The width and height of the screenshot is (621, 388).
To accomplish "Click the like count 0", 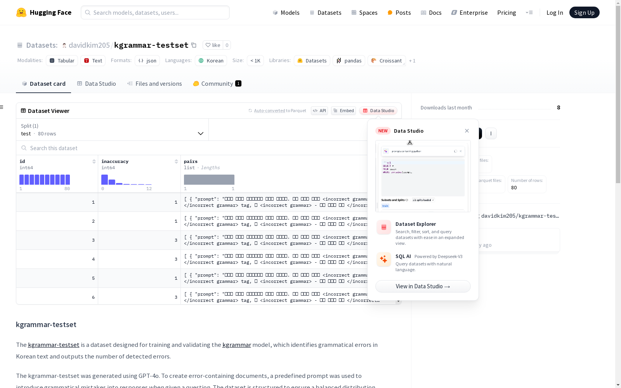I will click(227, 45).
